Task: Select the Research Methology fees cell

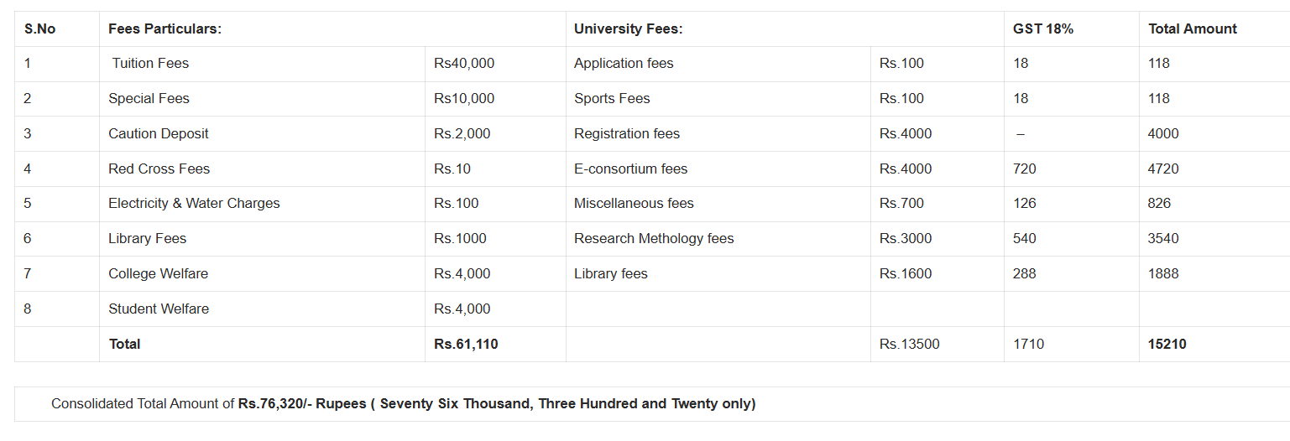Action: click(x=654, y=239)
